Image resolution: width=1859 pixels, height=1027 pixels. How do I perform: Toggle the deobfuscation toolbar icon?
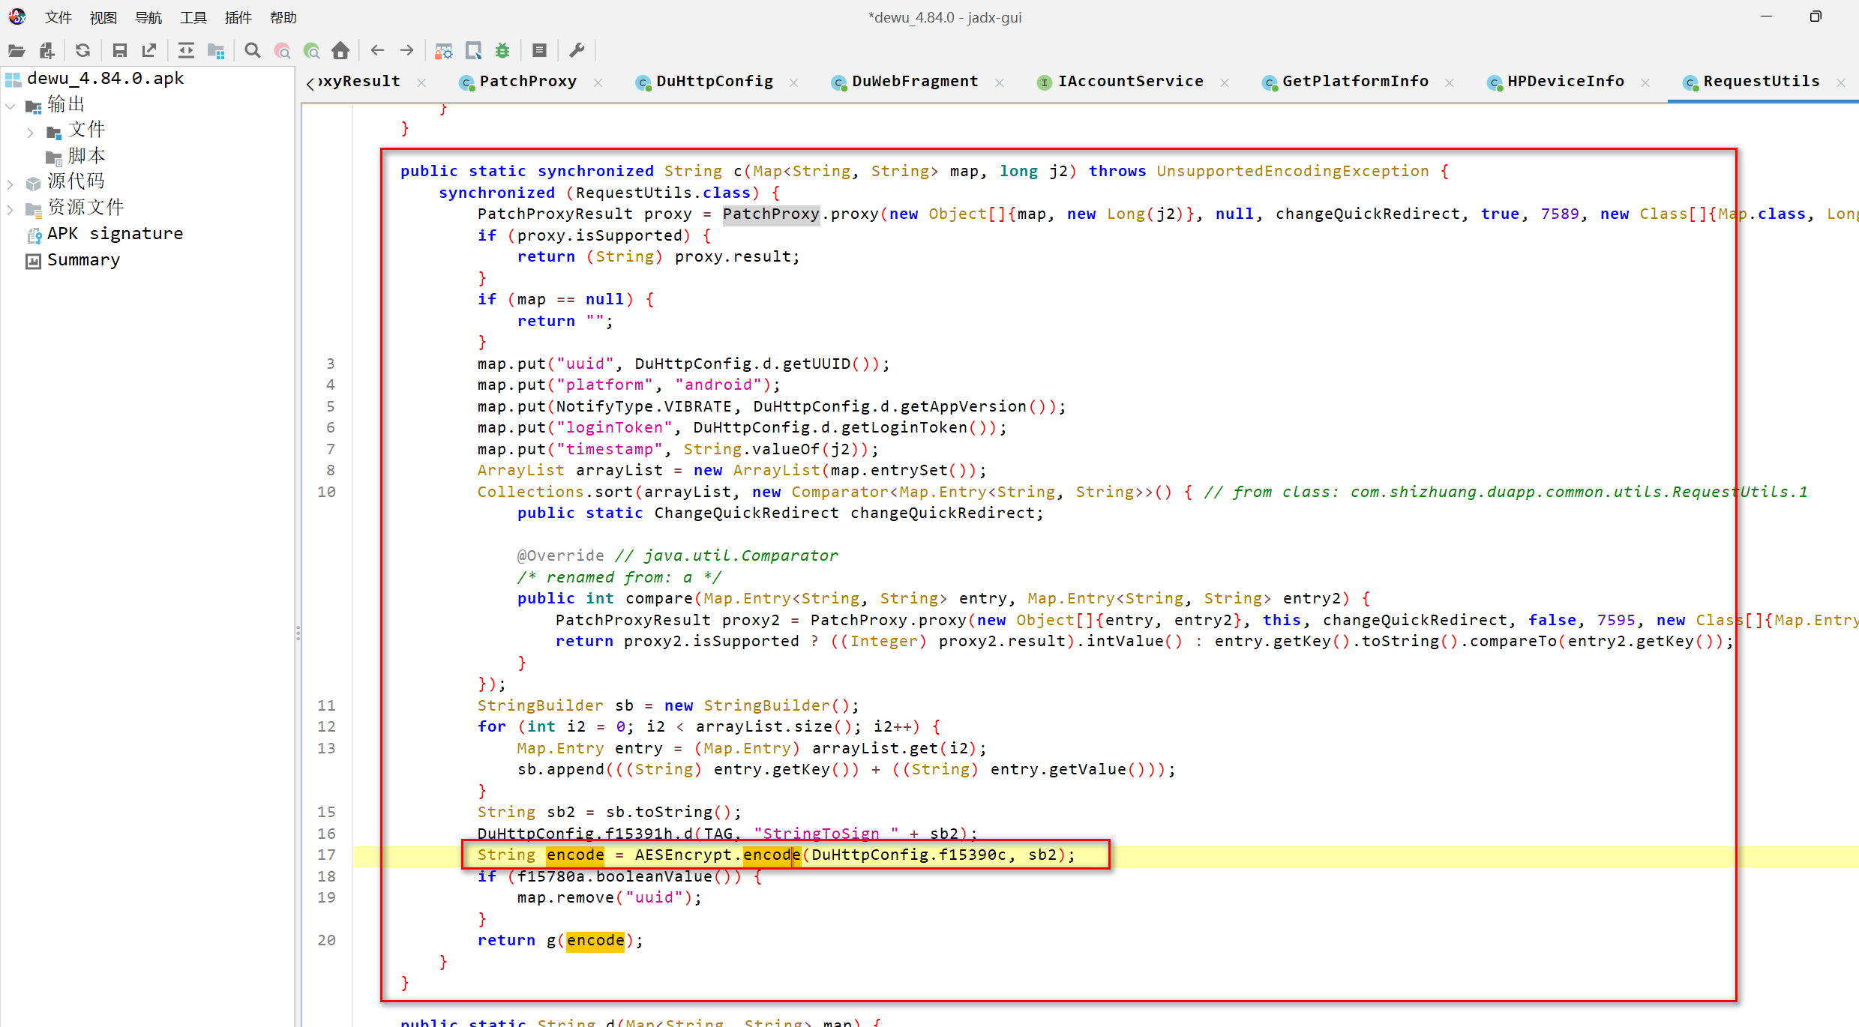click(444, 51)
